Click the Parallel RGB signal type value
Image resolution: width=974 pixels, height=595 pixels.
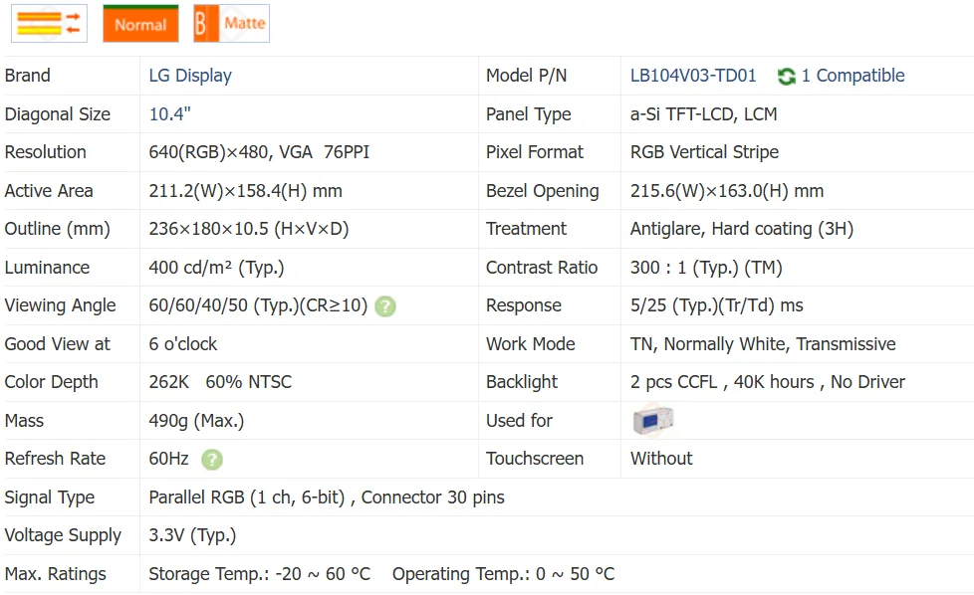[x=326, y=497]
